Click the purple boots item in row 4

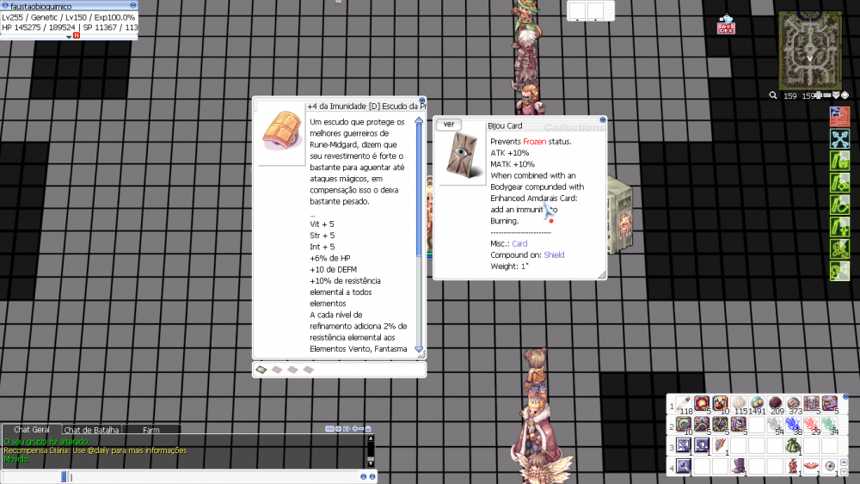point(738,466)
